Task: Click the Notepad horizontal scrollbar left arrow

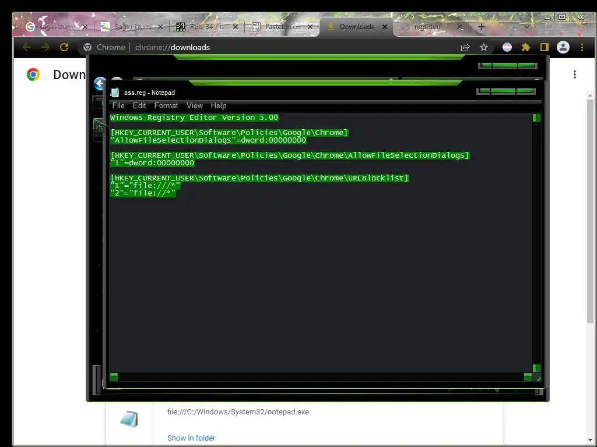Action: 114,377
